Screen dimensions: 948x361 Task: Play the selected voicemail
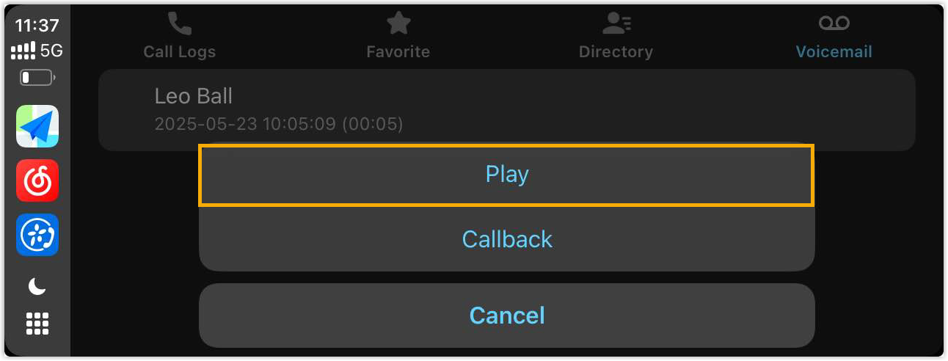coord(506,175)
